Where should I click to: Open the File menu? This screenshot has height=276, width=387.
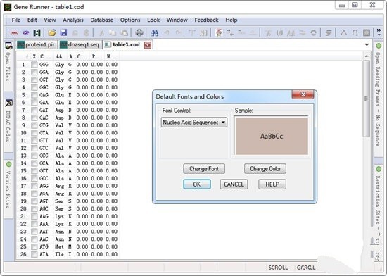16,20
